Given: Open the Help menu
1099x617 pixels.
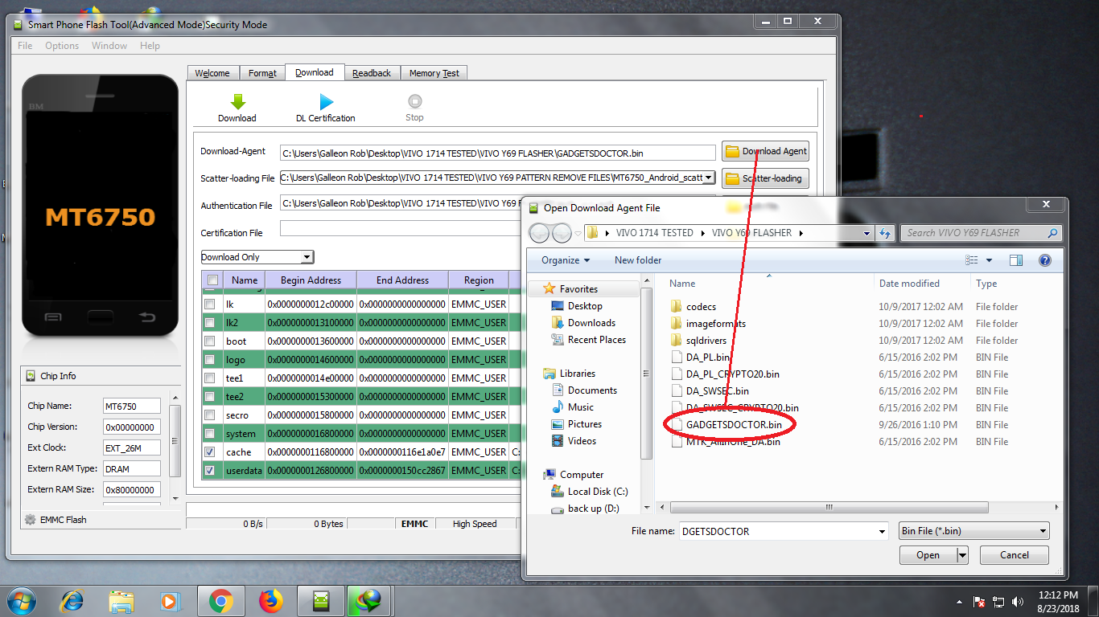Looking at the screenshot, I should (150, 46).
